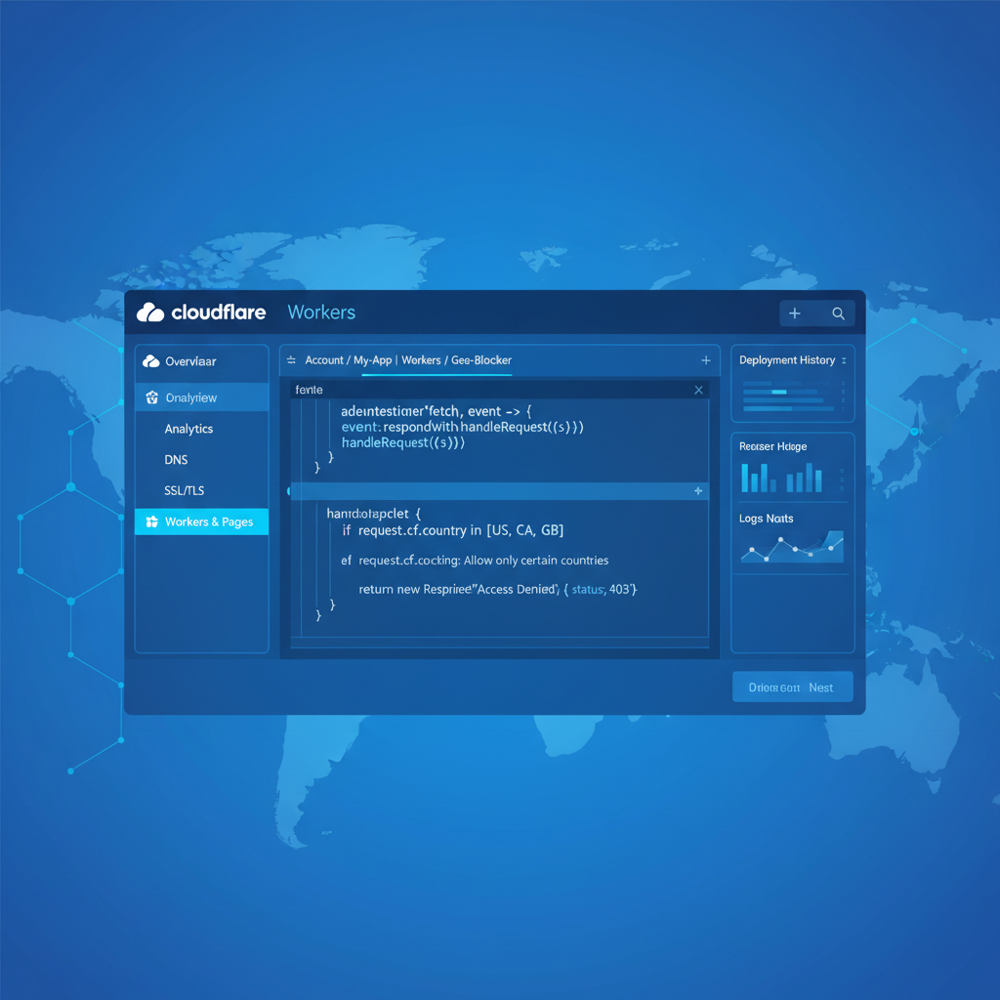Toggle the Analytics sidebar entry
The height and width of the screenshot is (1000, 1000).
tap(188, 429)
